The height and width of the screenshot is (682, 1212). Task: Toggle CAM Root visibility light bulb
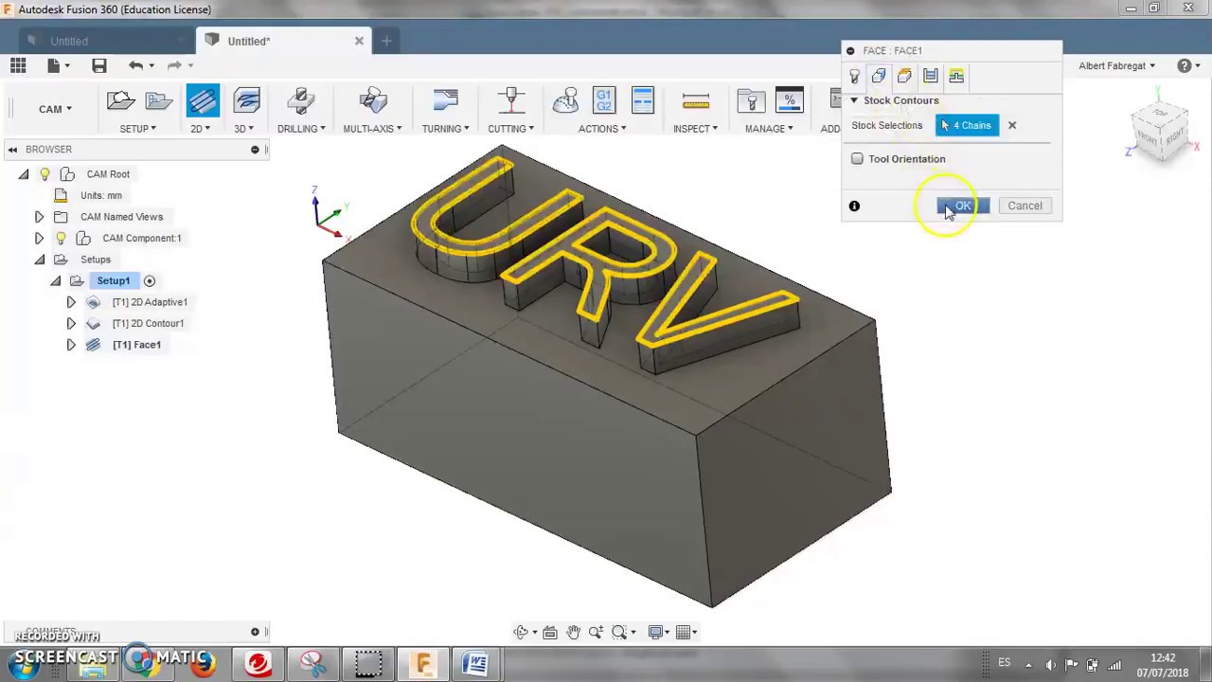click(45, 174)
